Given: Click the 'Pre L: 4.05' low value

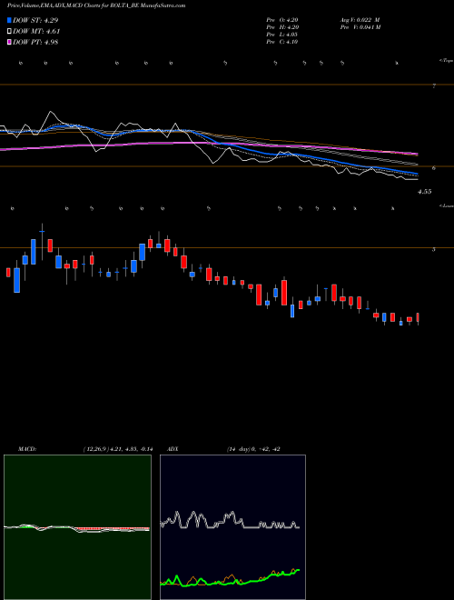Looking at the screenshot, I should click(x=282, y=35).
